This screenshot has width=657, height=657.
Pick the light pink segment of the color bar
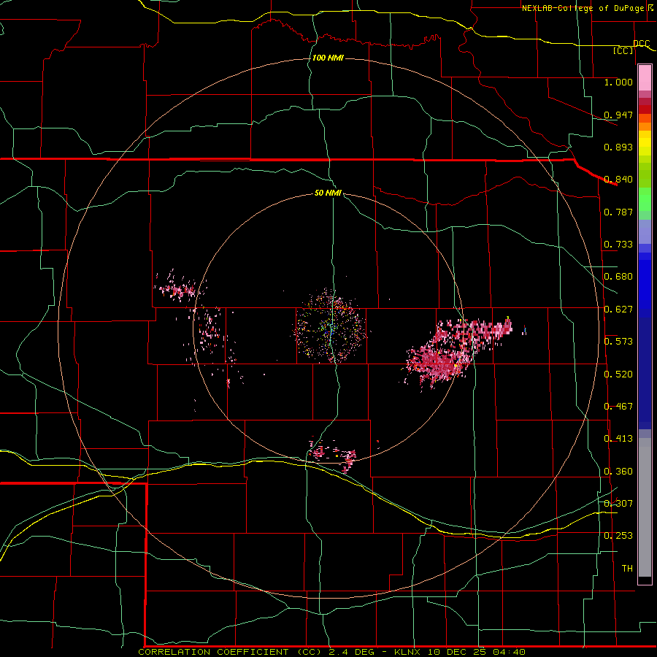pos(645,78)
